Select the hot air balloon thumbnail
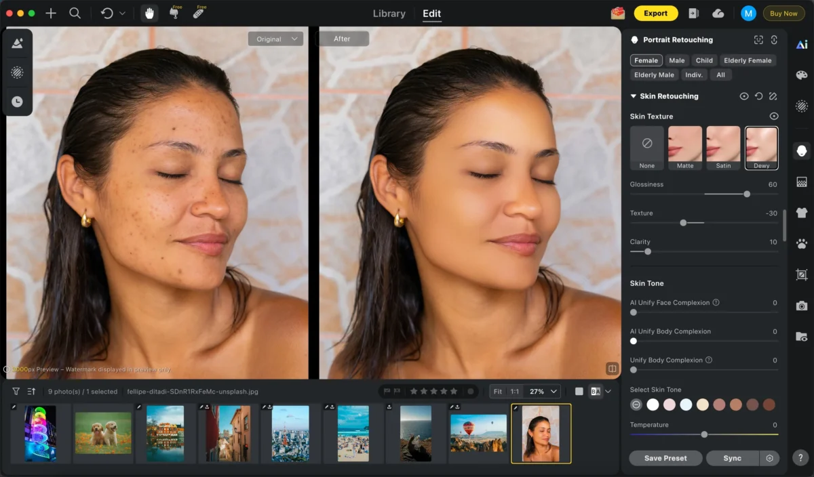814x477 pixels. (478, 433)
